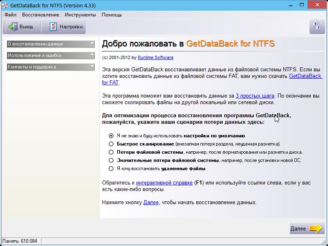Click the GetDataBack lifebuoy title bar icon
328x246 pixels.
tap(5, 5)
